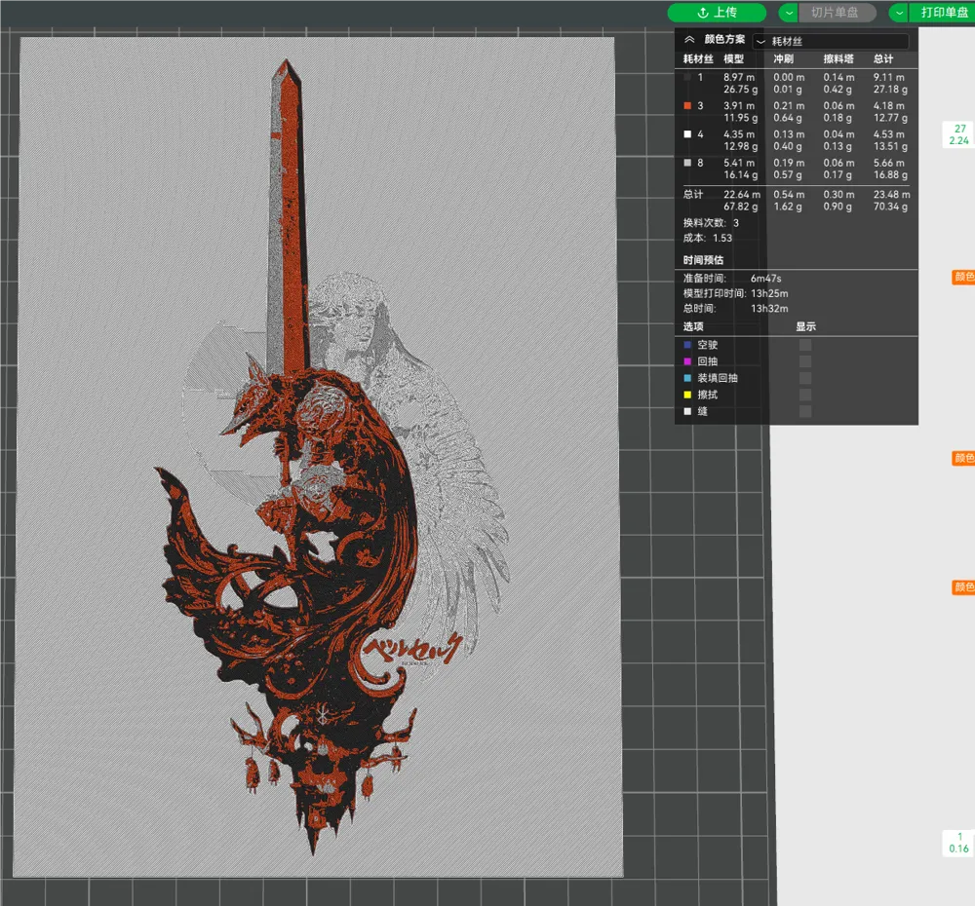Screen dimensions: 975x906
Task: Click the 选项 section heading
Action: click(x=693, y=327)
